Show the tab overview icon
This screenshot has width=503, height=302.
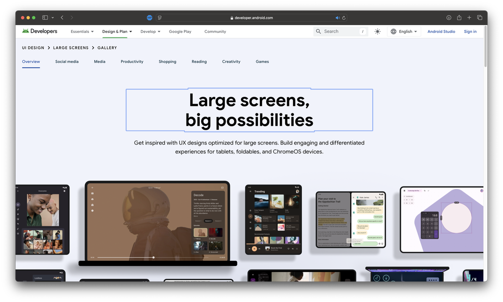[480, 18]
